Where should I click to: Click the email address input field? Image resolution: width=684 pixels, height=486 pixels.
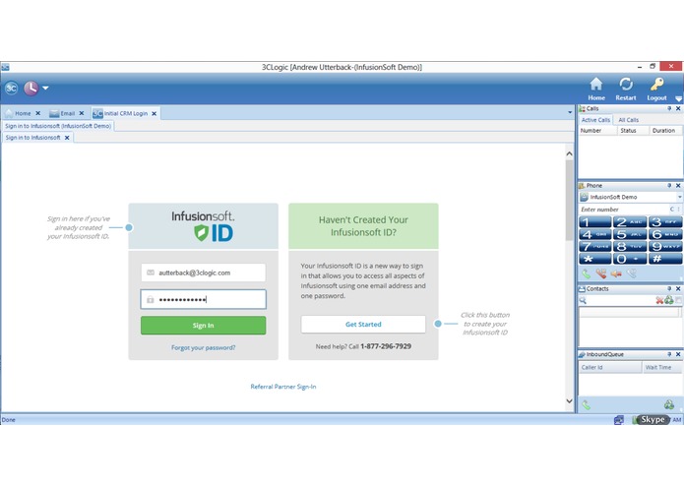coord(204,273)
